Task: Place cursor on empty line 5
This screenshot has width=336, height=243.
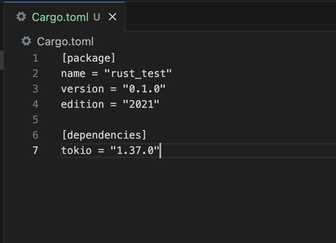Action: click(x=129, y=120)
